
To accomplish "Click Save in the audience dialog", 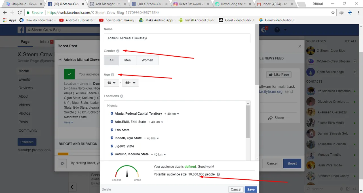I will [x=251, y=189].
